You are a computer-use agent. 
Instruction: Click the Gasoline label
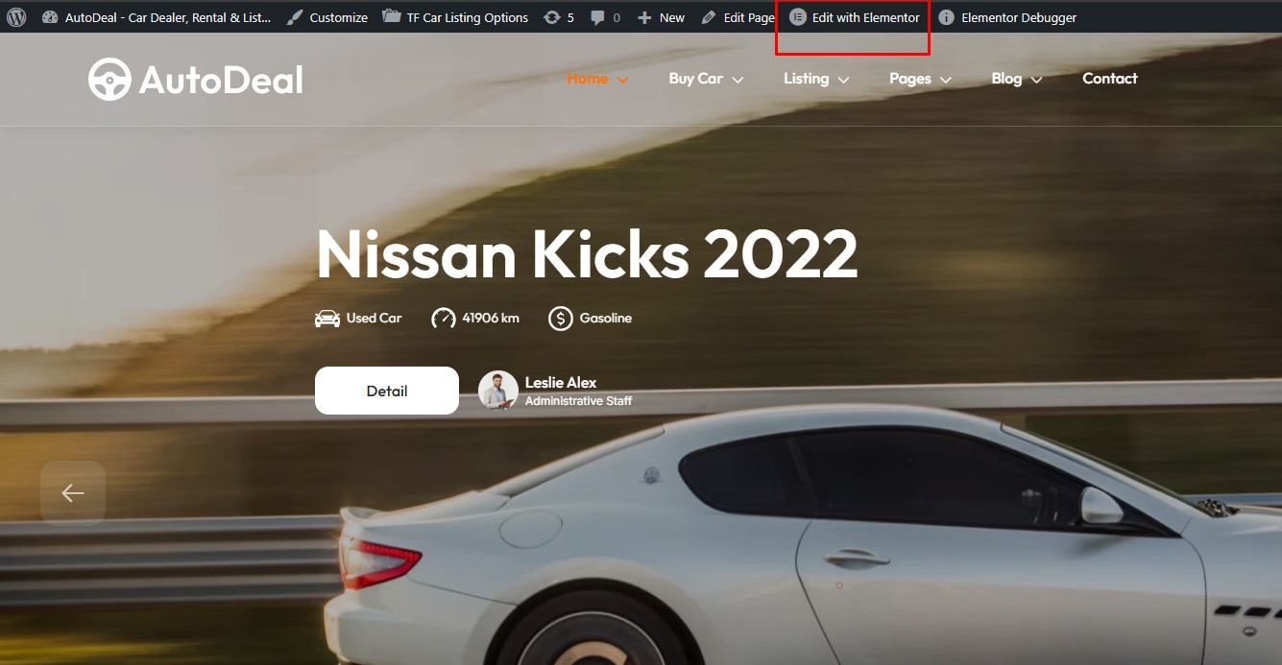[606, 318]
